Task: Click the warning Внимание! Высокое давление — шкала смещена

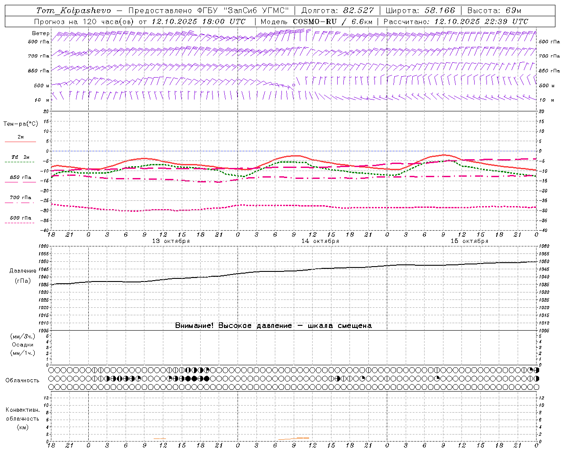Action: pos(274,326)
